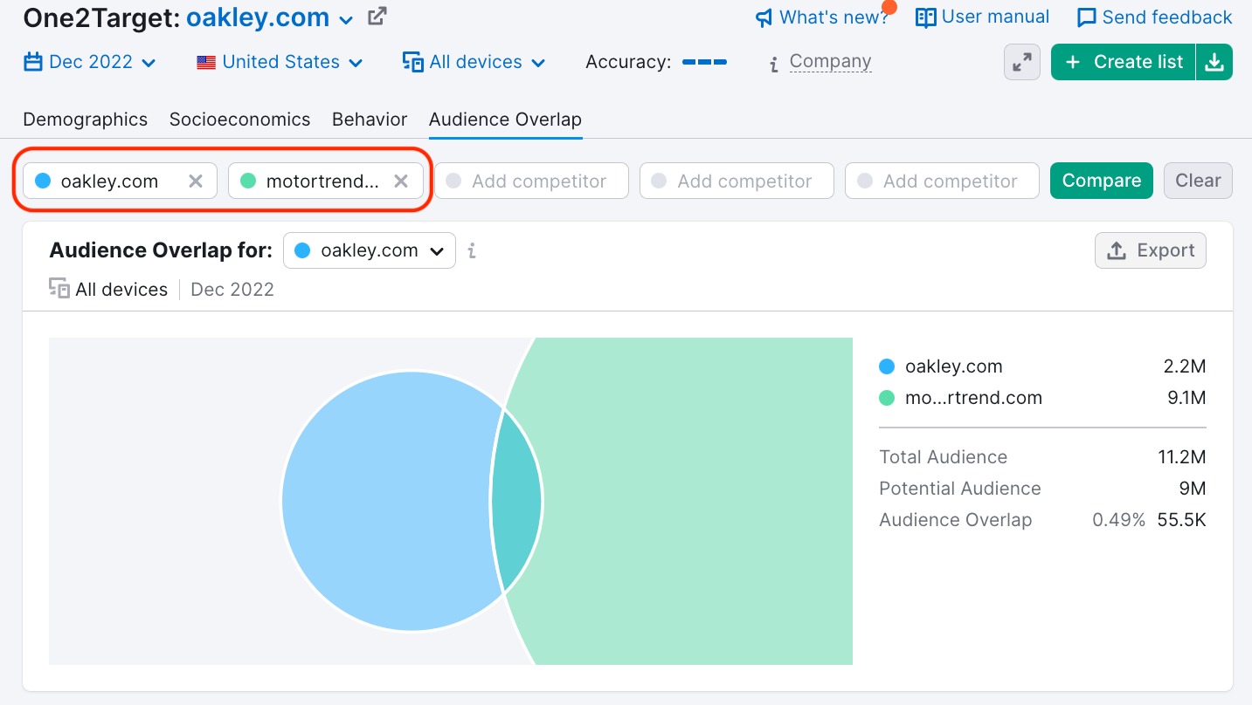Image resolution: width=1252 pixels, height=705 pixels.
Task: Click the 0.49% overlap percentage
Action: tap(1118, 520)
